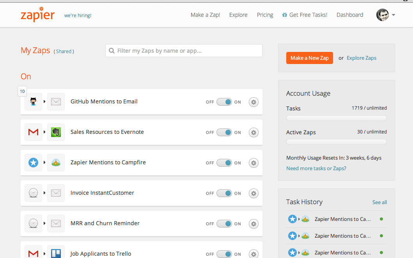Click the Make a New Zap button
413x258 pixels.
pos(310,58)
